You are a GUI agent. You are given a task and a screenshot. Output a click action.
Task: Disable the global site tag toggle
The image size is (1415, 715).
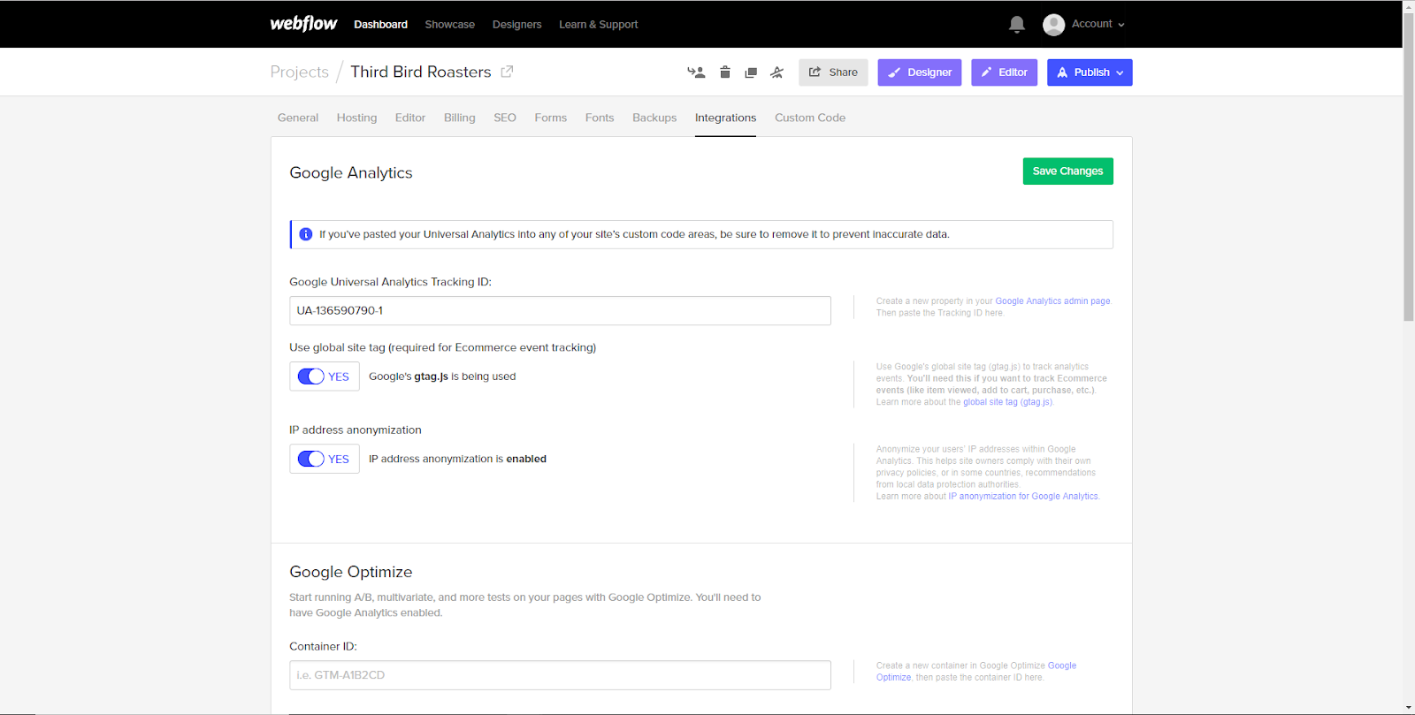click(311, 377)
